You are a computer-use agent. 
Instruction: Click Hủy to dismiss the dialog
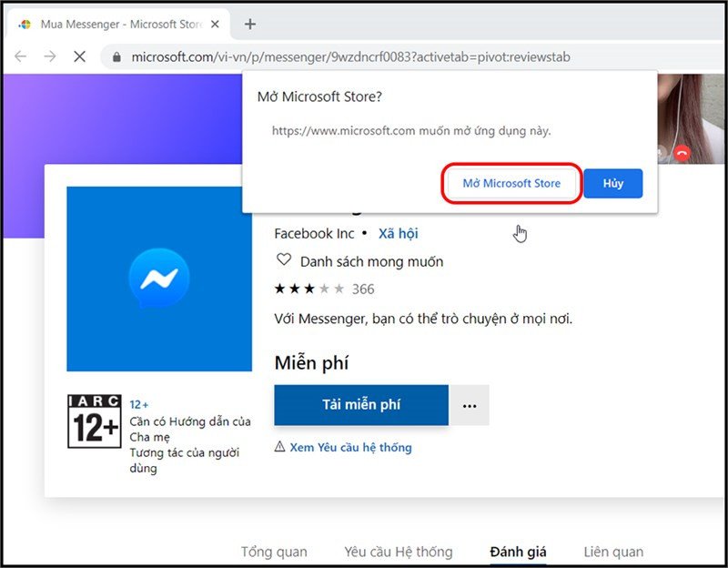click(x=612, y=183)
